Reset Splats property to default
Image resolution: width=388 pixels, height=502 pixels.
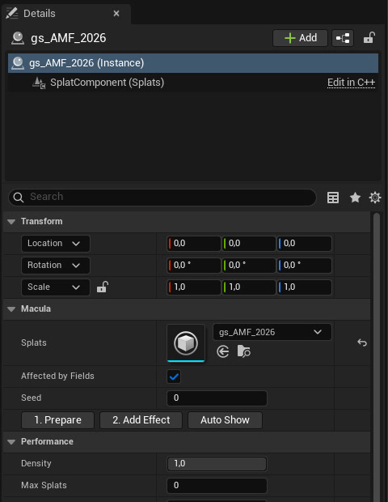tap(362, 342)
